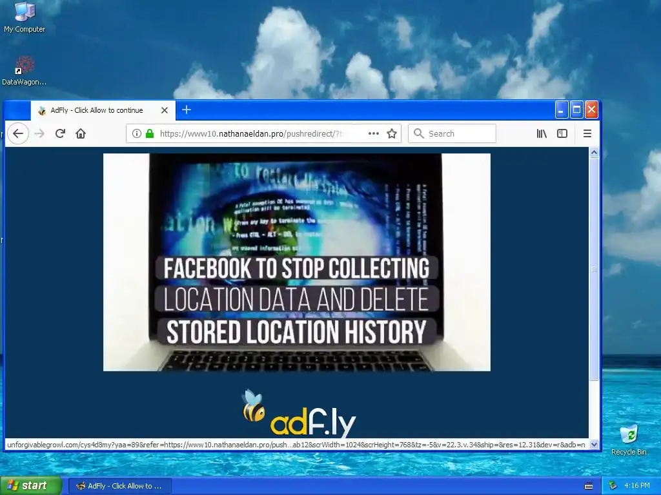Screen dimensions: 661x495
Task: Click the green padlock security icon
Action: click(x=150, y=133)
